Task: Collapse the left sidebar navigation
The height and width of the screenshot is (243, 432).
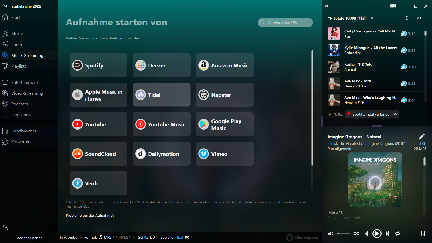Action: coord(6,6)
